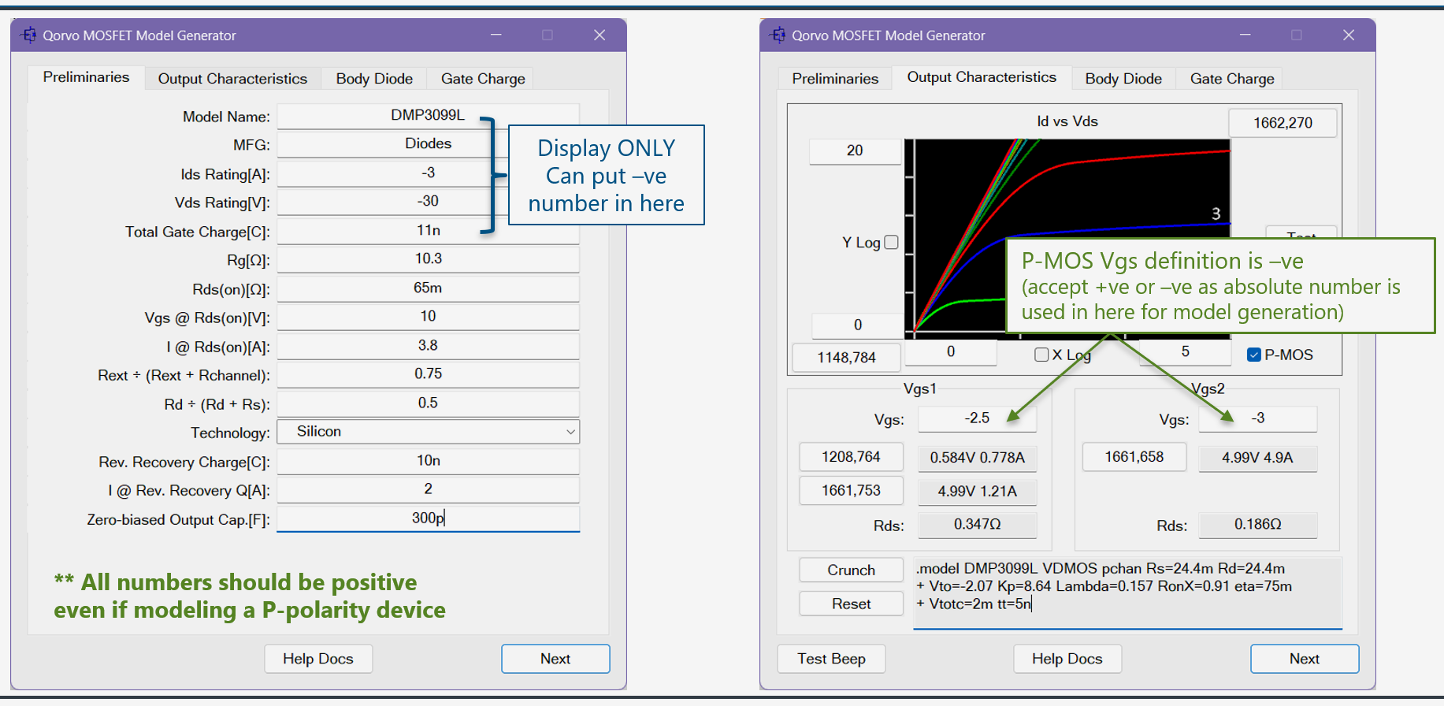Screen dimensions: 1444x706
Task: Click the MFG field showing Diodes
Action: click(428, 144)
